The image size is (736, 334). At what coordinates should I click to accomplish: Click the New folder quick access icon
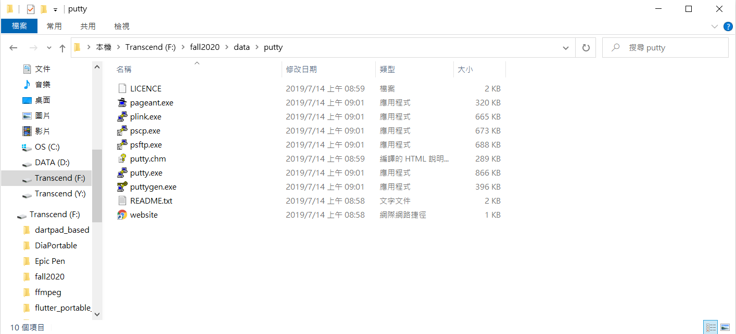coord(44,9)
